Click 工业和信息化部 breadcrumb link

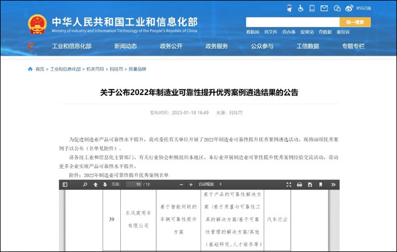(x=65, y=69)
